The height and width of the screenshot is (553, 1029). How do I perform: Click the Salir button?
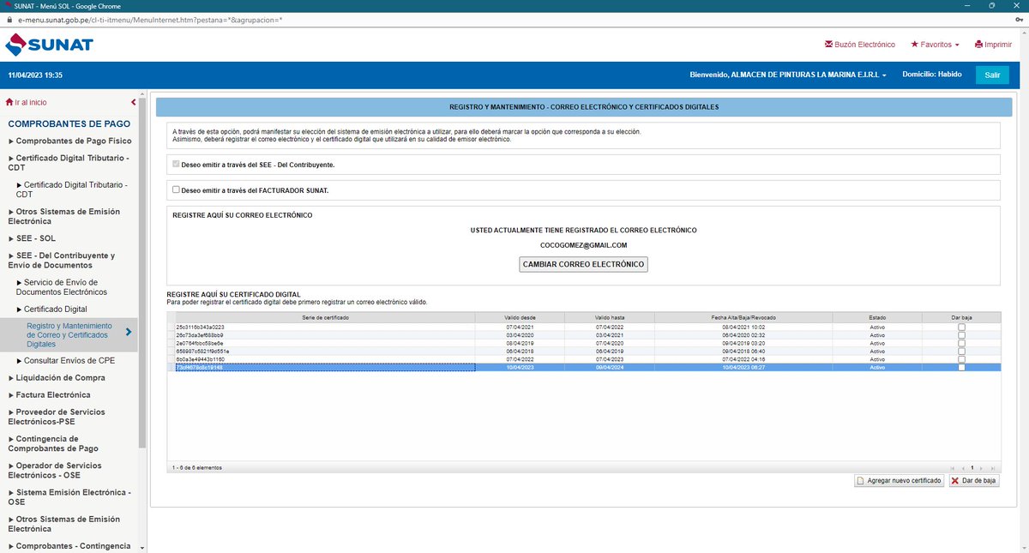[992, 75]
